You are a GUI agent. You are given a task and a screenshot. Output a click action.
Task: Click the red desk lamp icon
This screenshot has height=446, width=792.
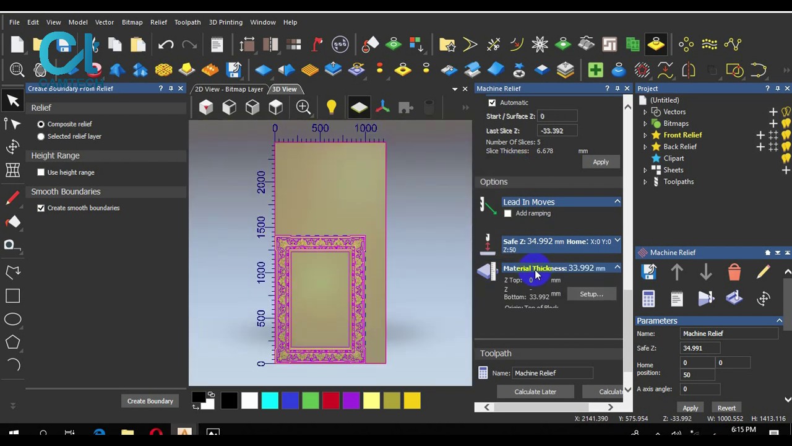tap(317, 44)
